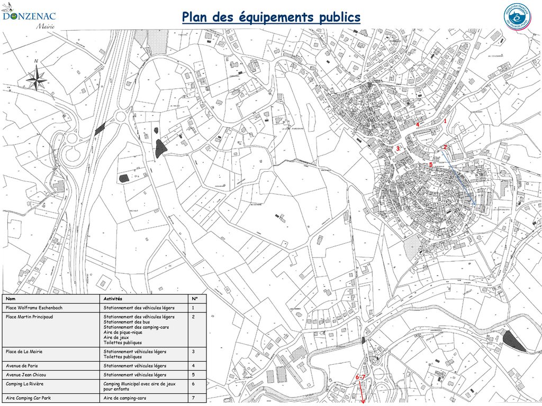Screen dimensions: 542x406
Task: Select "Place de La Mairie" table cell
Action: tap(51, 354)
